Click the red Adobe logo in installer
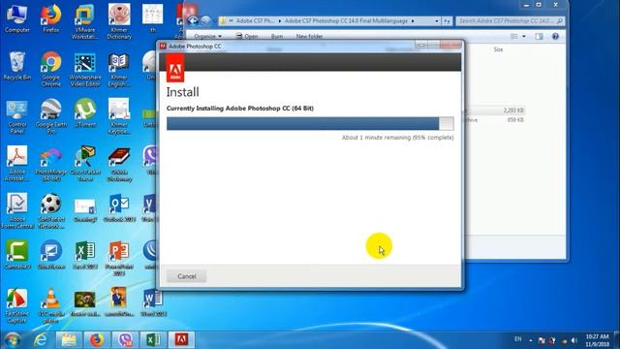Image resolution: width=620 pixels, height=349 pixels. pos(175,69)
